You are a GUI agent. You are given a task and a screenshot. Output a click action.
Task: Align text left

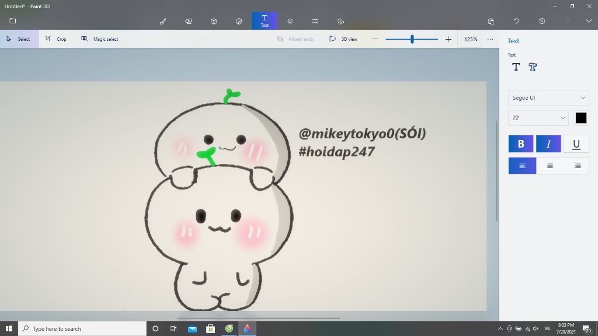(x=522, y=165)
